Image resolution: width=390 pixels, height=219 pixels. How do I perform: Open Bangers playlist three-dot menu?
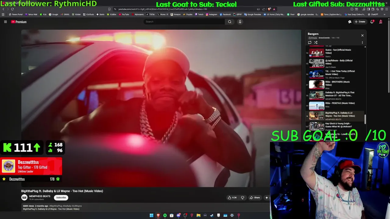coord(362,43)
